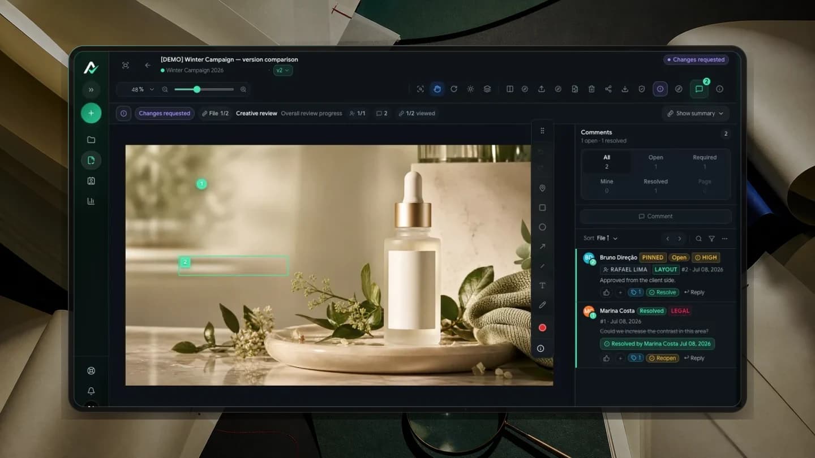The image size is (815, 458).
Task: Select the arrow annotation tool
Action: tap(542, 247)
